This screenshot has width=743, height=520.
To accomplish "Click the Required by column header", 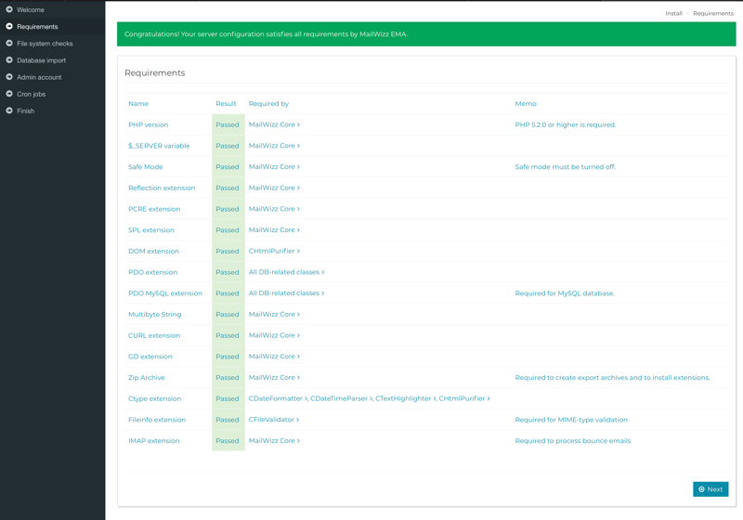I will pos(268,104).
